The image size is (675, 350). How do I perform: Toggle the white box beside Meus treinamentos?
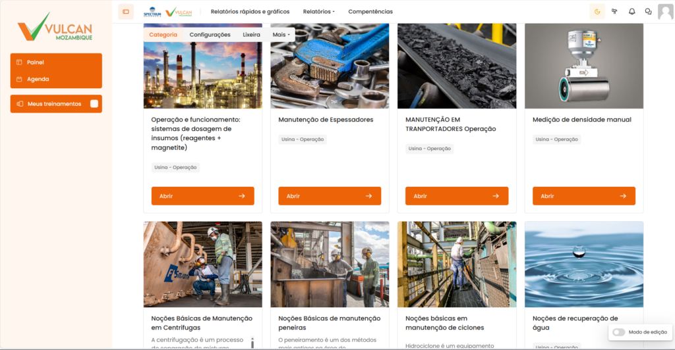click(94, 104)
